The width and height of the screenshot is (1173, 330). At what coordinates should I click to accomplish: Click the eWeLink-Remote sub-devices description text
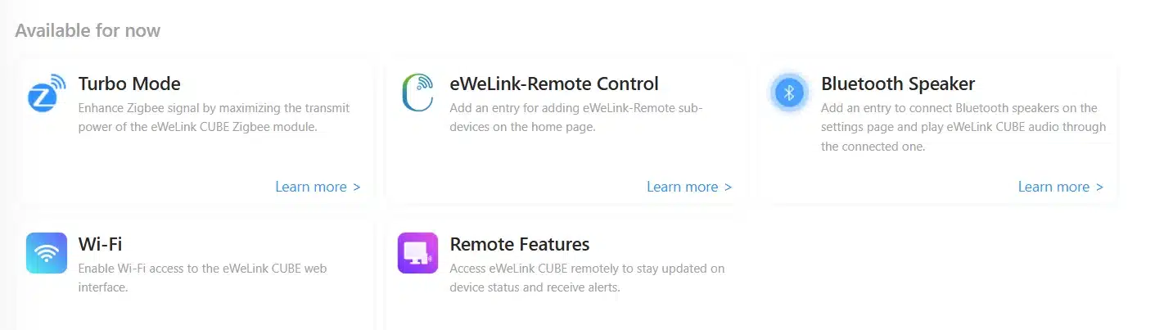(576, 117)
